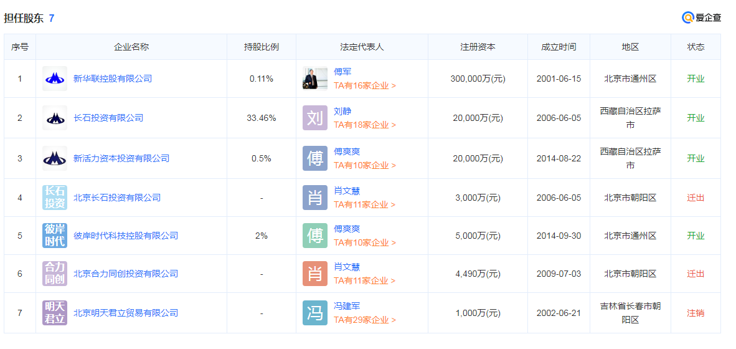Open 北京合力同创投资有限公司 link
The image size is (736, 349).
126,274
